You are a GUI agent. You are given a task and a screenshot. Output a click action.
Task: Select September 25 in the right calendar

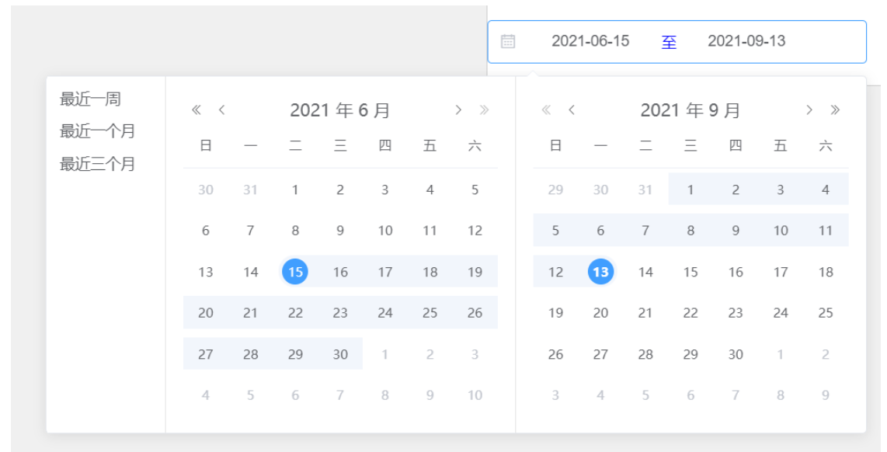pos(826,313)
